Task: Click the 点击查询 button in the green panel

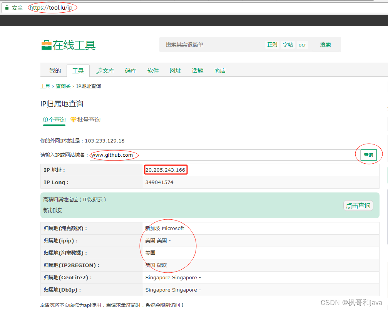Action: (358, 206)
